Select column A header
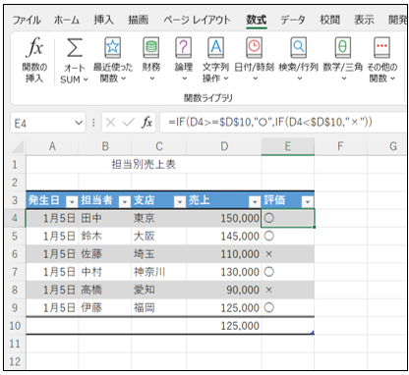 click(x=52, y=146)
